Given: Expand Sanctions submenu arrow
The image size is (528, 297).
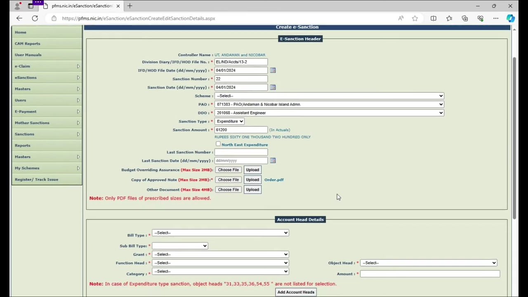Looking at the screenshot, I should click(x=78, y=134).
